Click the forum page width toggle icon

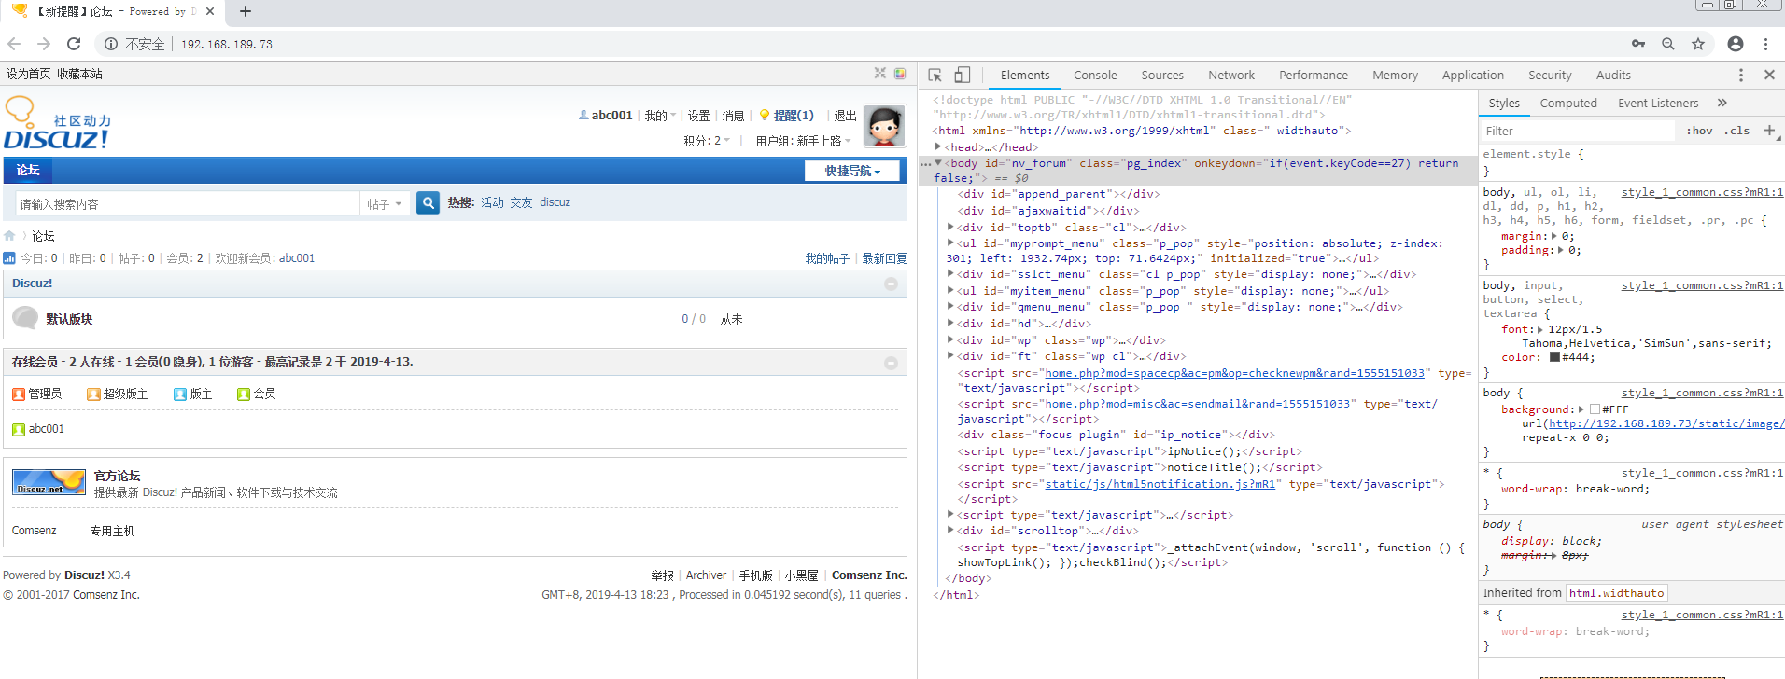point(879,73)
